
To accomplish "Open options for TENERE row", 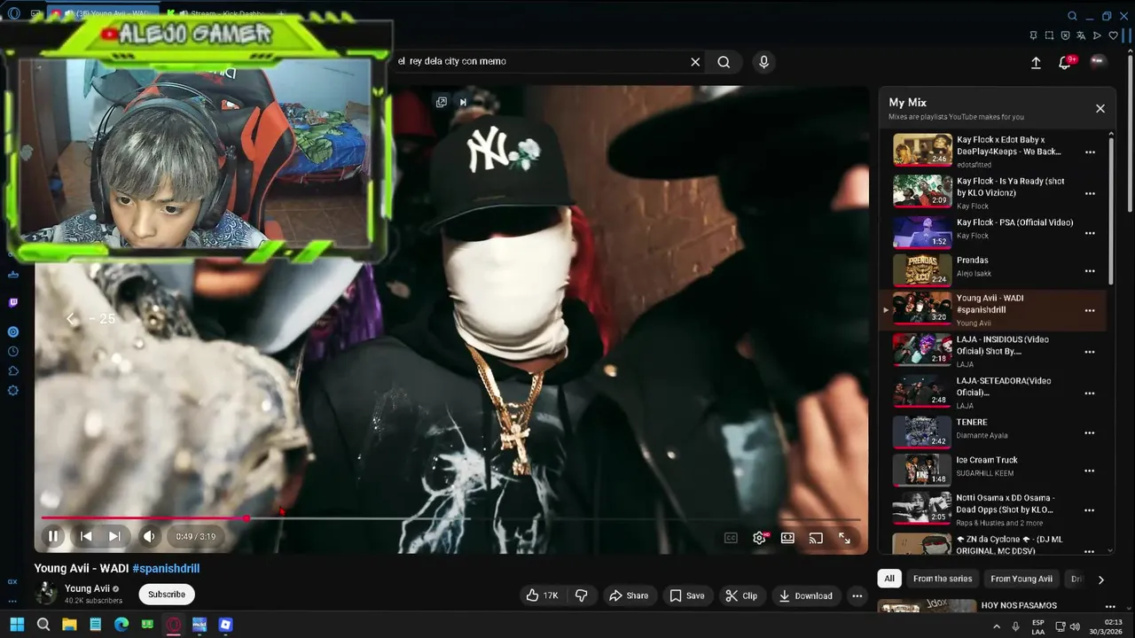I will pos(1090,433).
